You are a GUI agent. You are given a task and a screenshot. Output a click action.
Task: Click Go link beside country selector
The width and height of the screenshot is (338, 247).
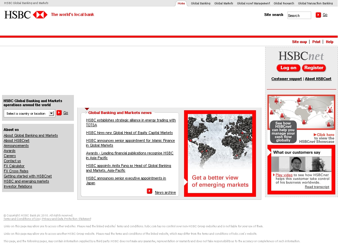(66, 113)
